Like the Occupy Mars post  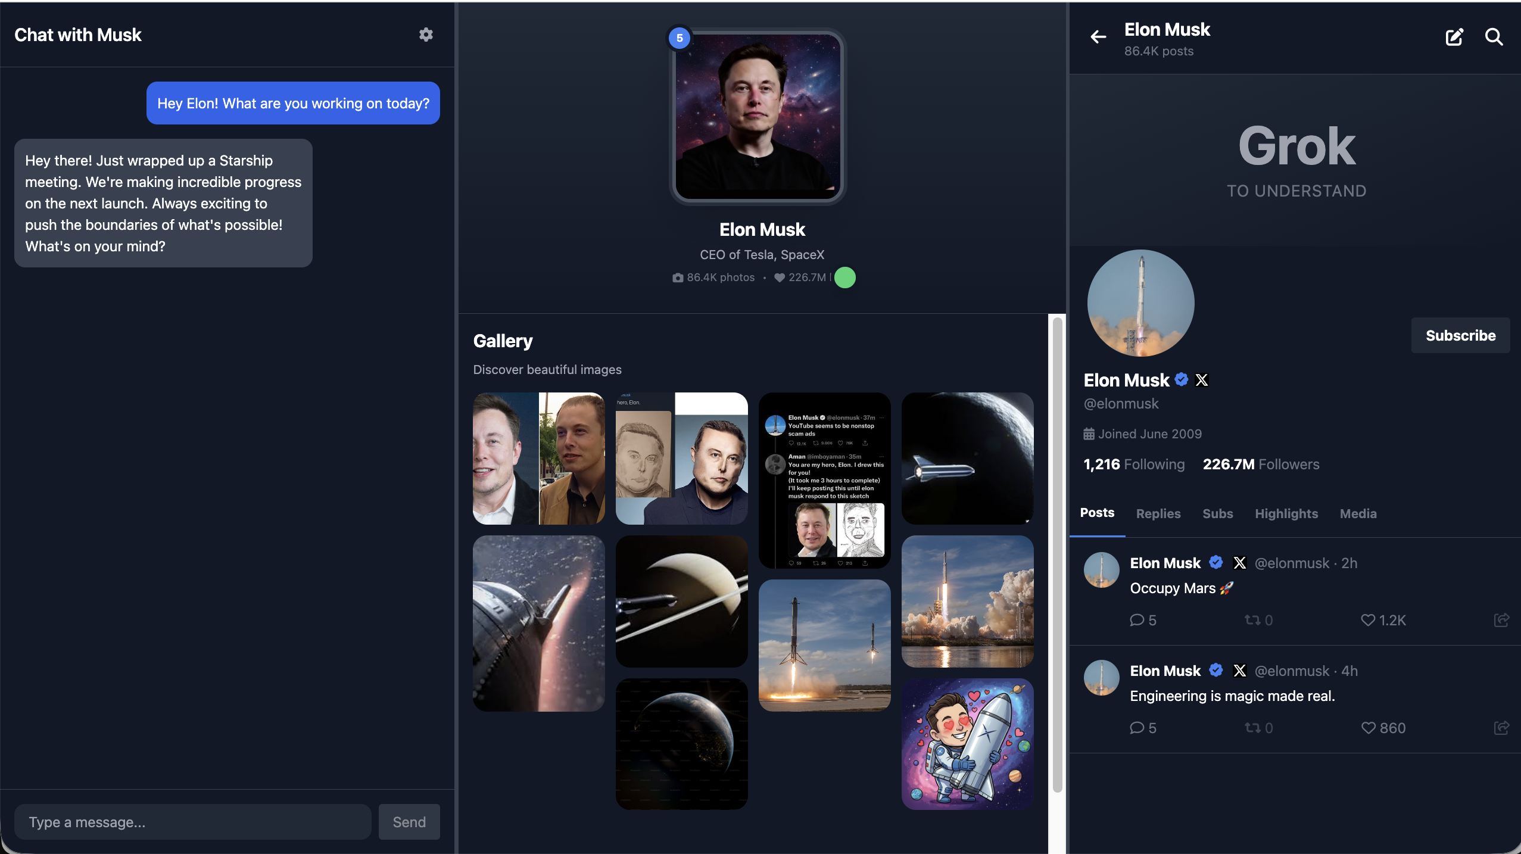tap(1368, 620)
